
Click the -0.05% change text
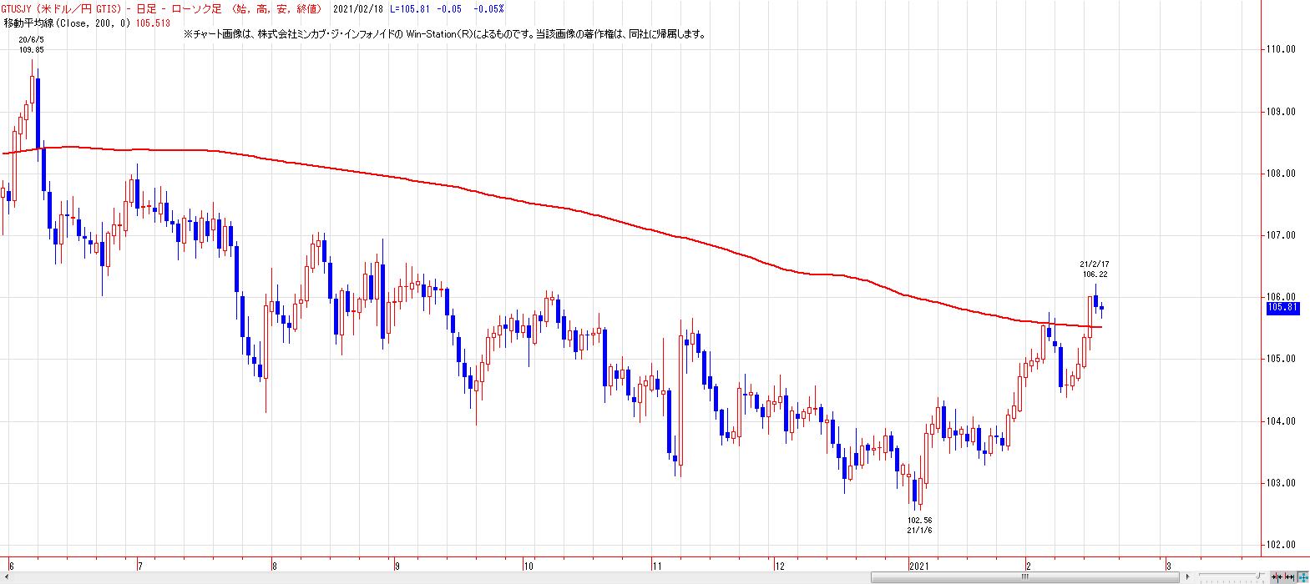488,8
